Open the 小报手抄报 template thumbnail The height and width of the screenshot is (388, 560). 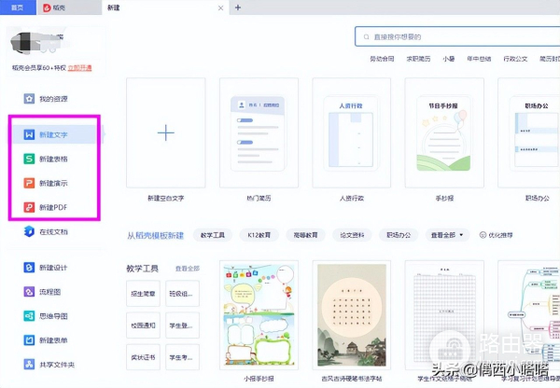(259, 315)
